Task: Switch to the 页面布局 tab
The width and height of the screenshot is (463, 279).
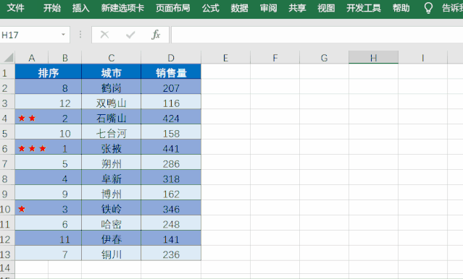Action: [x=173, y=8]
